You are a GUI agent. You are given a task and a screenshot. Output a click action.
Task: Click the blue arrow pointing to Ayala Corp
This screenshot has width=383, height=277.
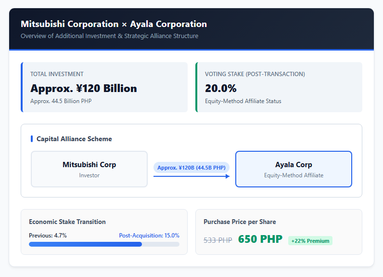click(191, 176)
